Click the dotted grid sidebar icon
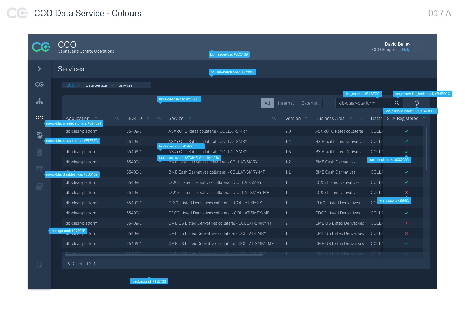The width and height of the screenshot is (465, 312). pyautogui.click(x=39, y=118)
